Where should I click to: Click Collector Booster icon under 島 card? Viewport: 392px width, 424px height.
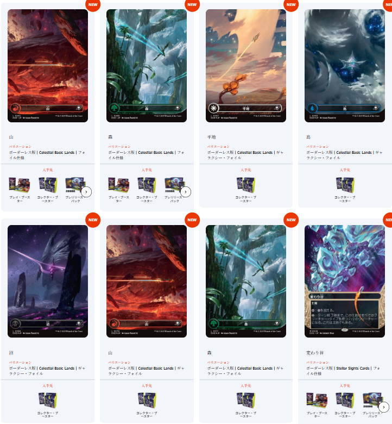[345, 185]
